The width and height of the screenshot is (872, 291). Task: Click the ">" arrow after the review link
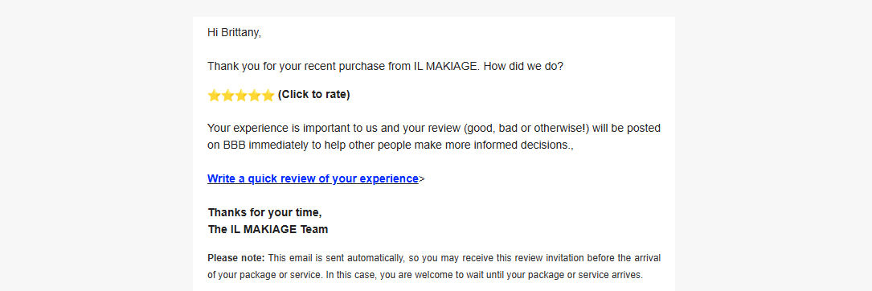pos(422,179)
